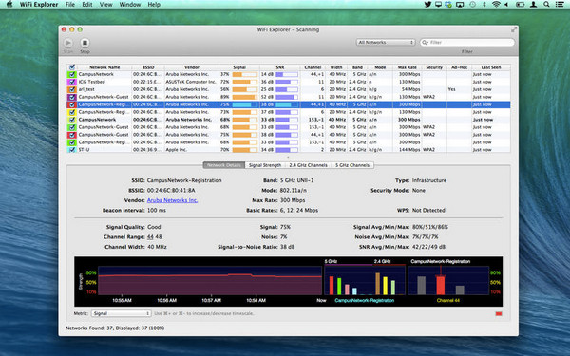Uncheck the ICIS Testbed network checkbox
This screenshot has height=356, width=570.
(72, 82)
